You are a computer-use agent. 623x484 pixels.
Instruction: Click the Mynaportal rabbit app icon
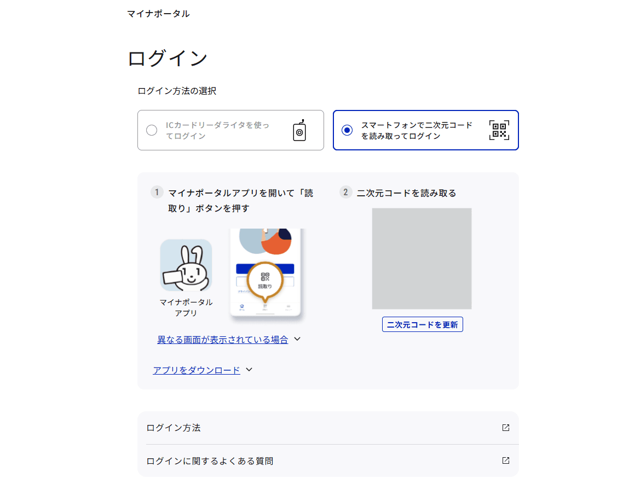point(186,265)
